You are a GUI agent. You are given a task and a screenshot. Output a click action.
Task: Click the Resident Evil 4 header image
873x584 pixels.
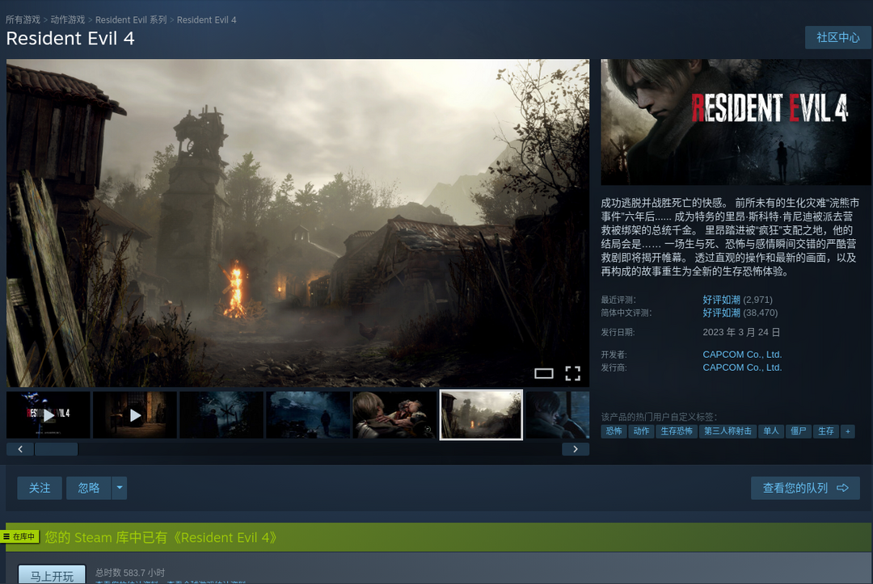(x=736, y=122)
